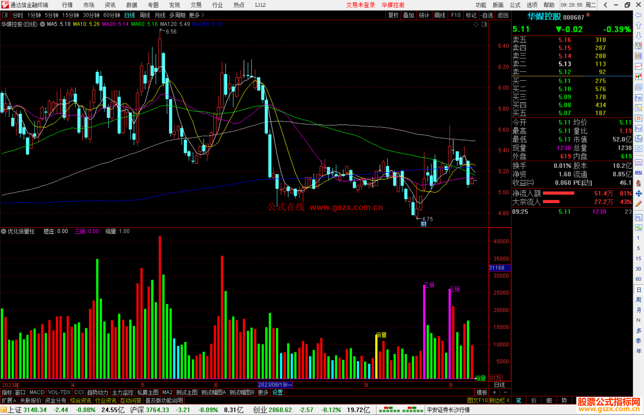
Task: Open the F10 info sidebar icon
Action: (638, 98)
